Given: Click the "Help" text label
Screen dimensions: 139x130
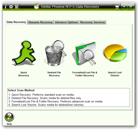Looking at the screenshot, I should coord(9,124).
